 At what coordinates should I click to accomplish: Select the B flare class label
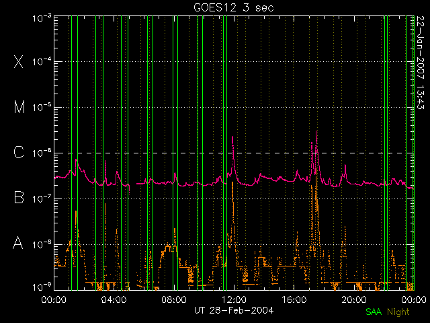click(19, 197)
